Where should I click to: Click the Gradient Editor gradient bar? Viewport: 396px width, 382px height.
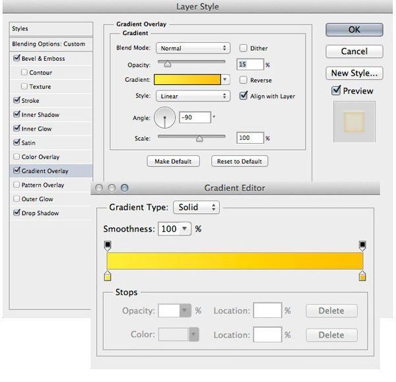tap(235, 261)
